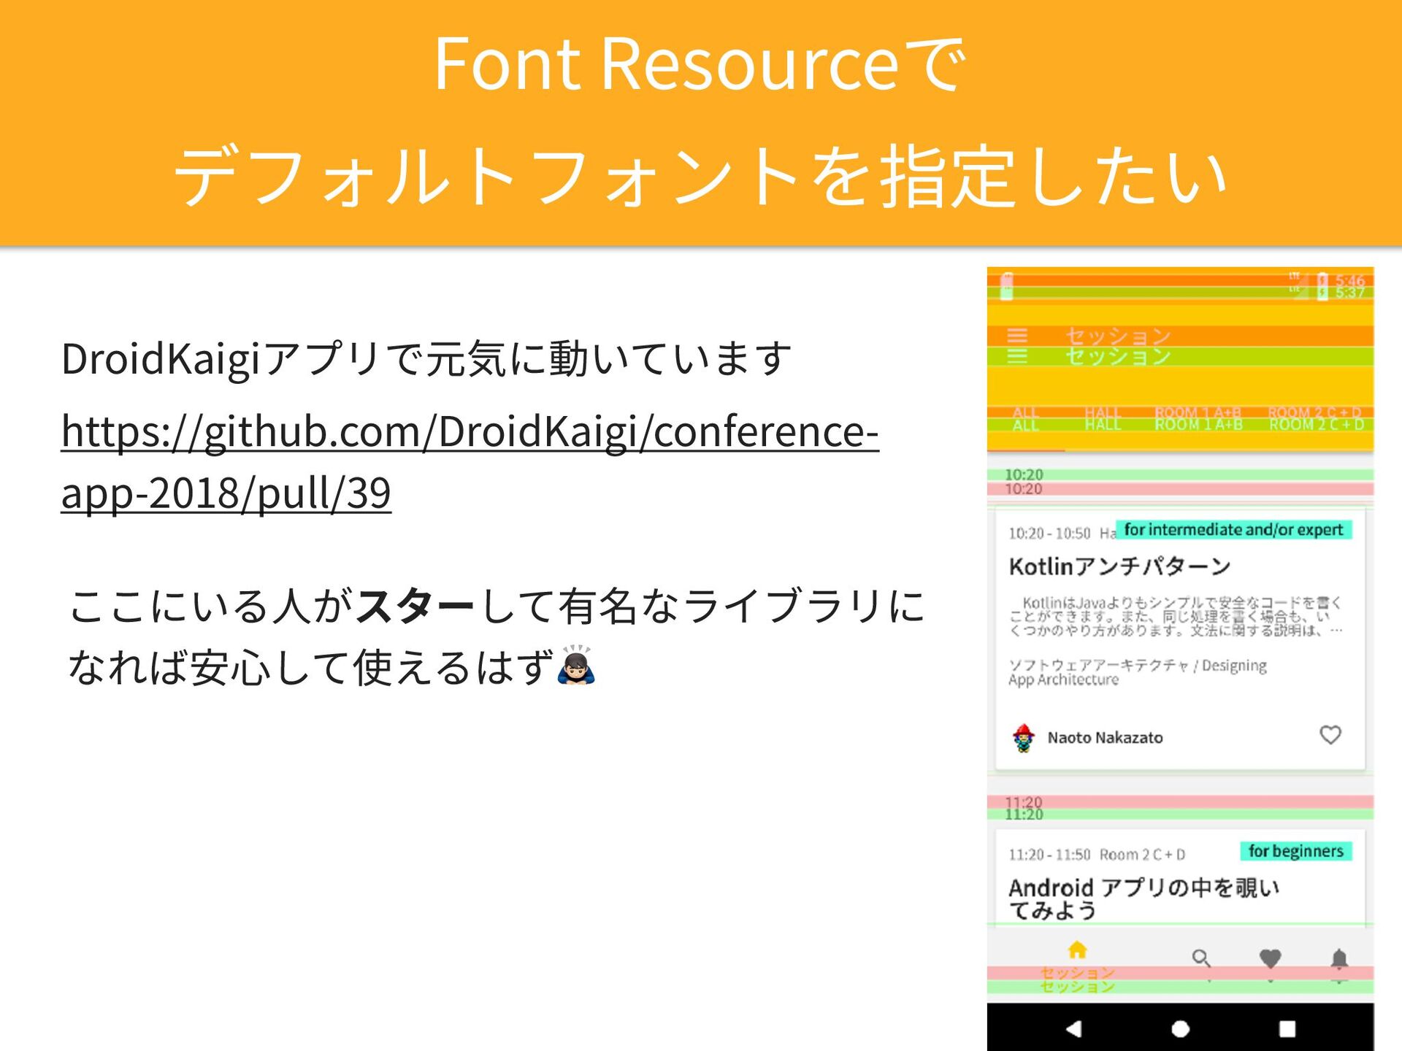Open the DroidKaigi conference-app-2018 pull request link
The height and width of the screenshot is (1051, 1402).
(x=470, y=461)
